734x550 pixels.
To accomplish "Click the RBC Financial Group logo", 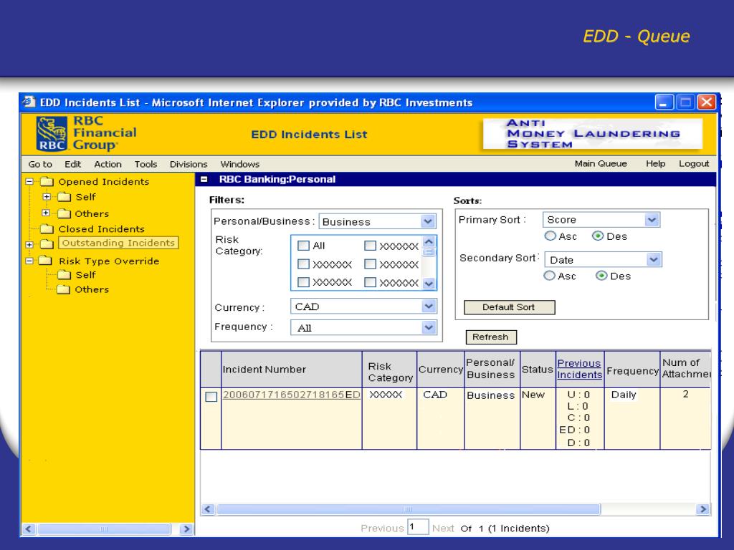I will (x=87, y=134).
